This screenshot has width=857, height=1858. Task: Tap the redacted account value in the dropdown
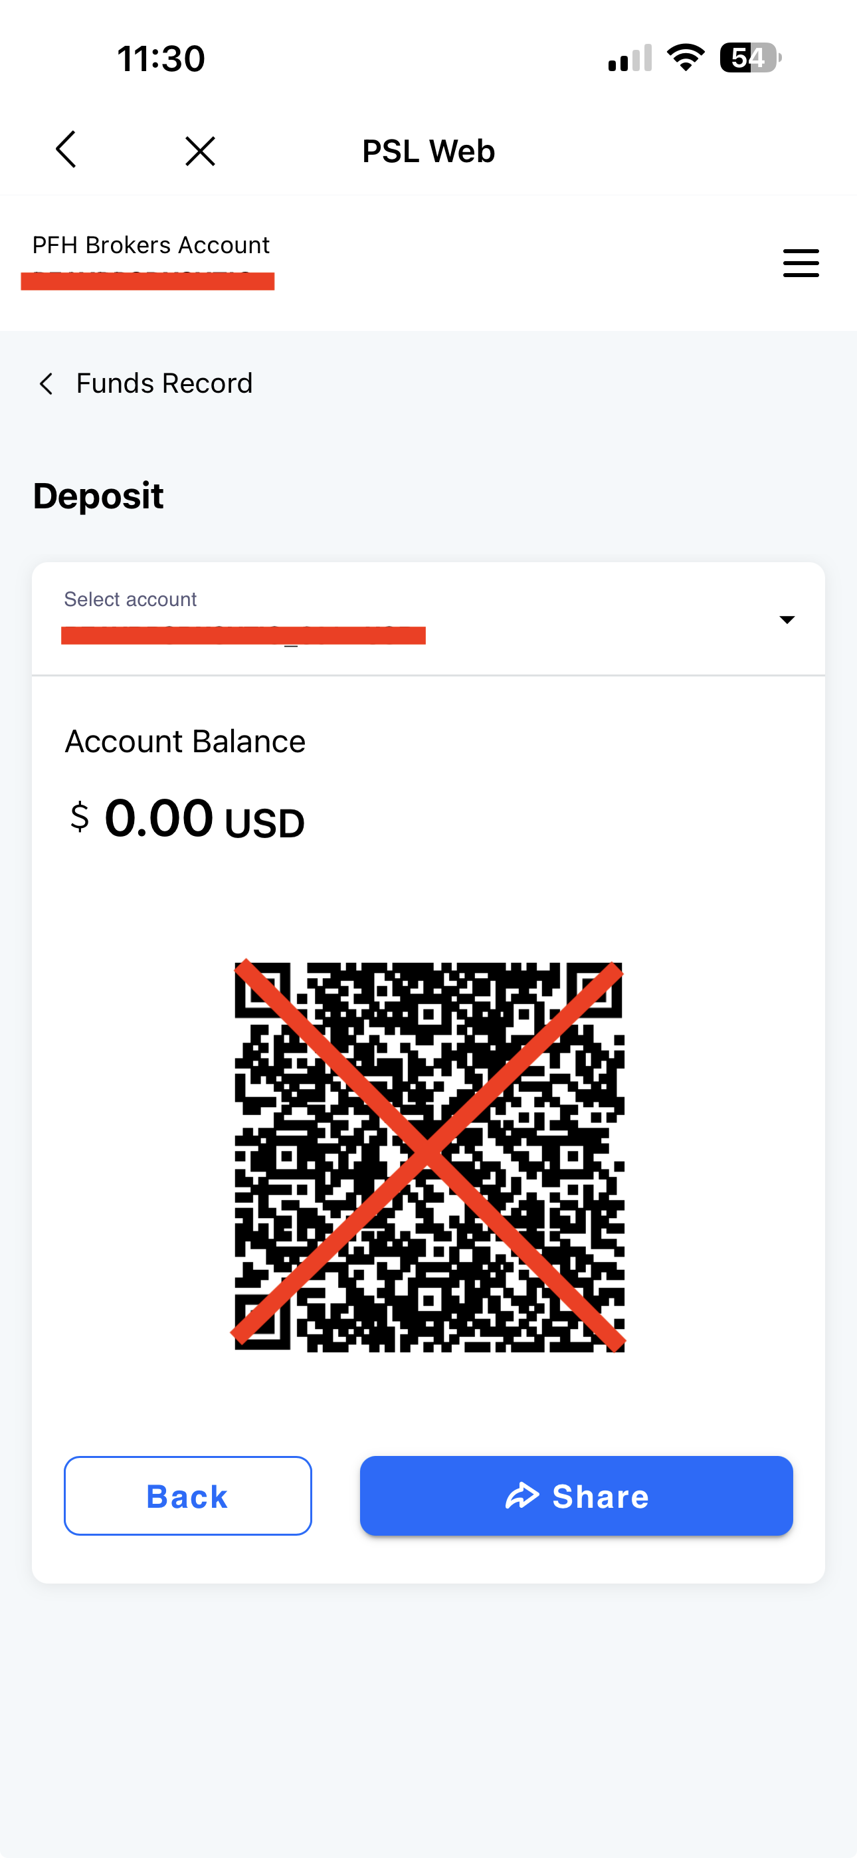(243, 635)
